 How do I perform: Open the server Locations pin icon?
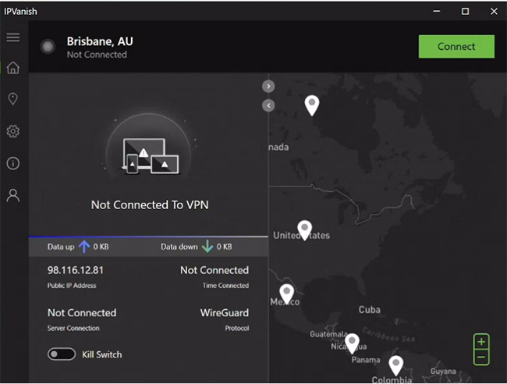click(x=13, y=99)
